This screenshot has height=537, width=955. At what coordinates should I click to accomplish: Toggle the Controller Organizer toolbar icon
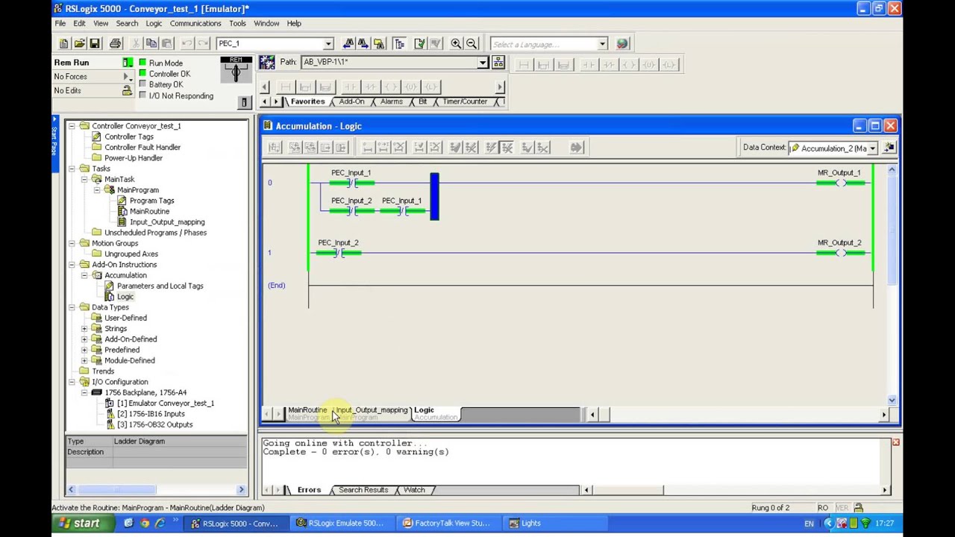click(x=399, y=44)
